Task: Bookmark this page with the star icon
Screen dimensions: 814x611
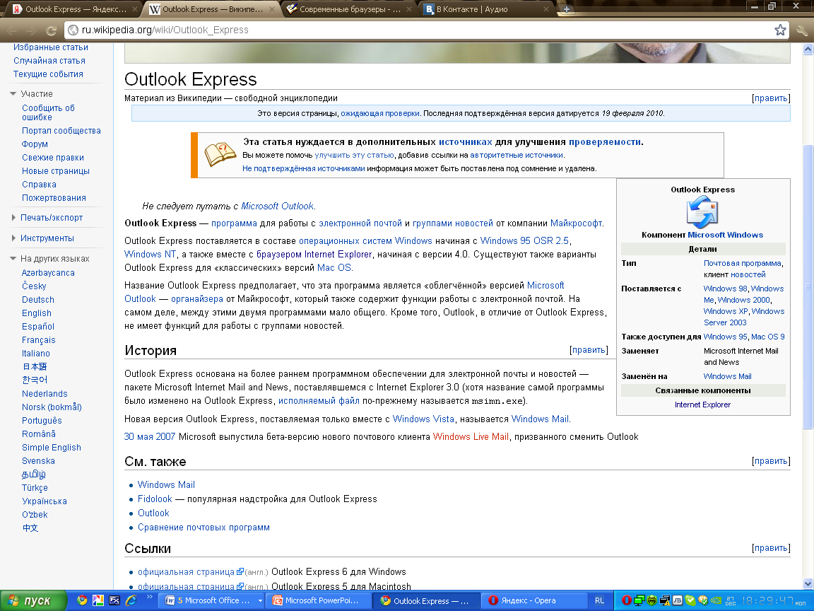Action: point(780,30)
